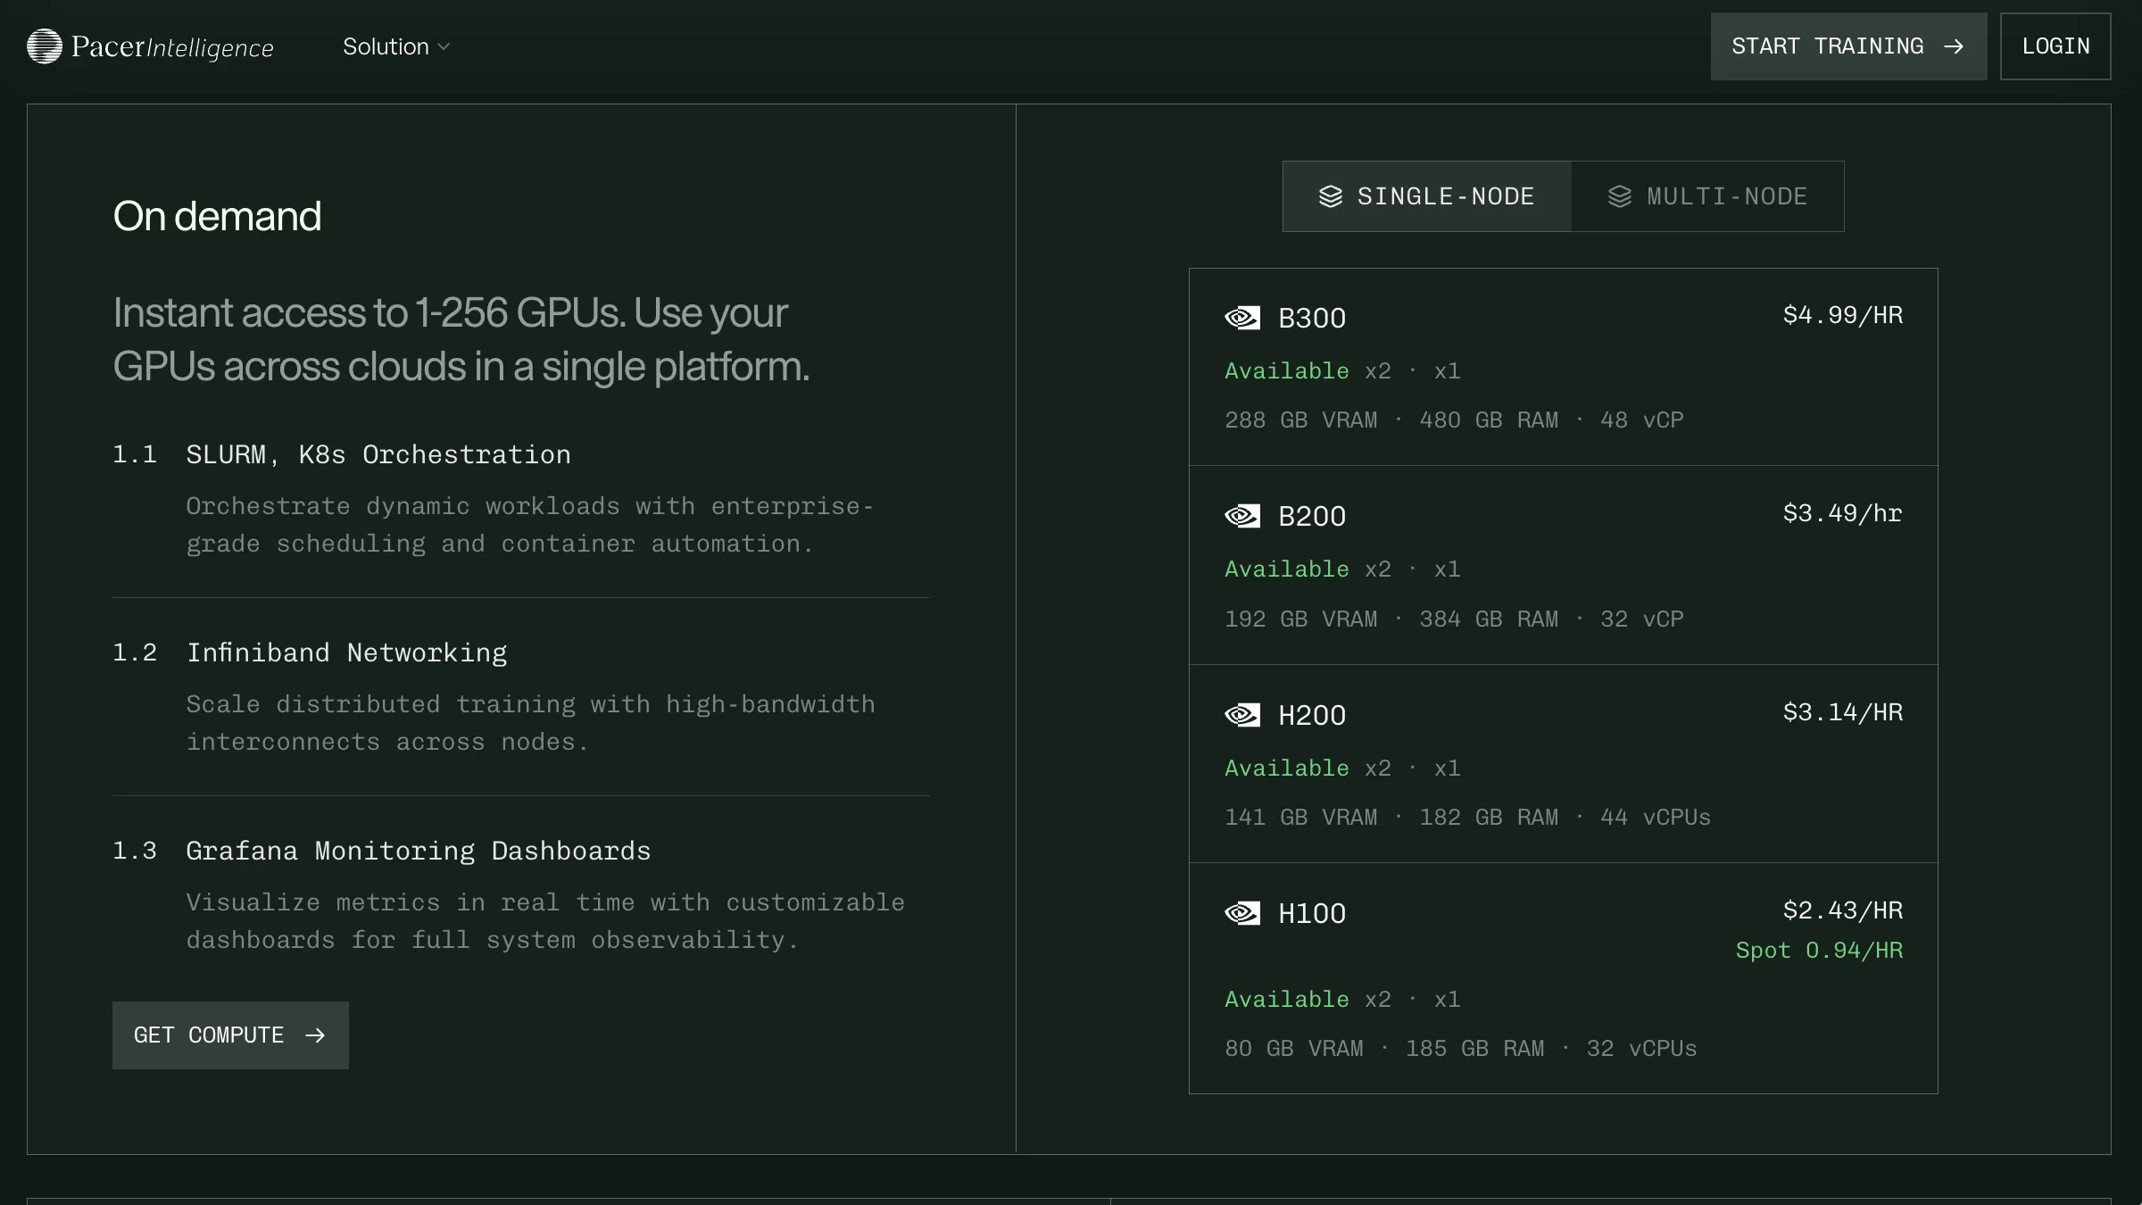Click the Get Compute button
Image resolution: width=2142 pixels, height=1205 pixels.
230,1035
